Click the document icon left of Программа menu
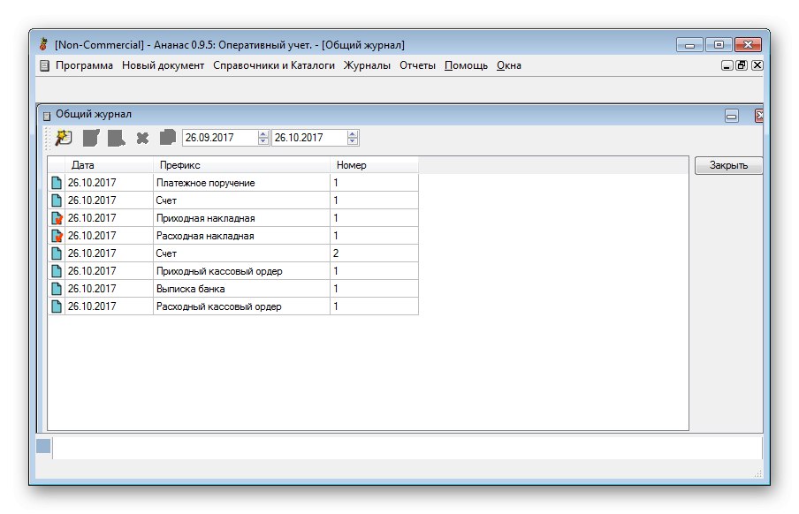The width and height of the screenshot is (799, 514). tap(44, 65)
